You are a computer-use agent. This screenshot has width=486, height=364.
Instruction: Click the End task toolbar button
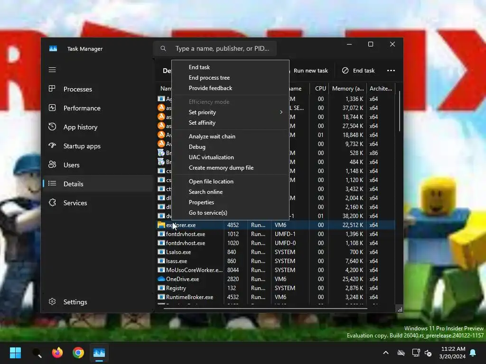coord(358,71)
